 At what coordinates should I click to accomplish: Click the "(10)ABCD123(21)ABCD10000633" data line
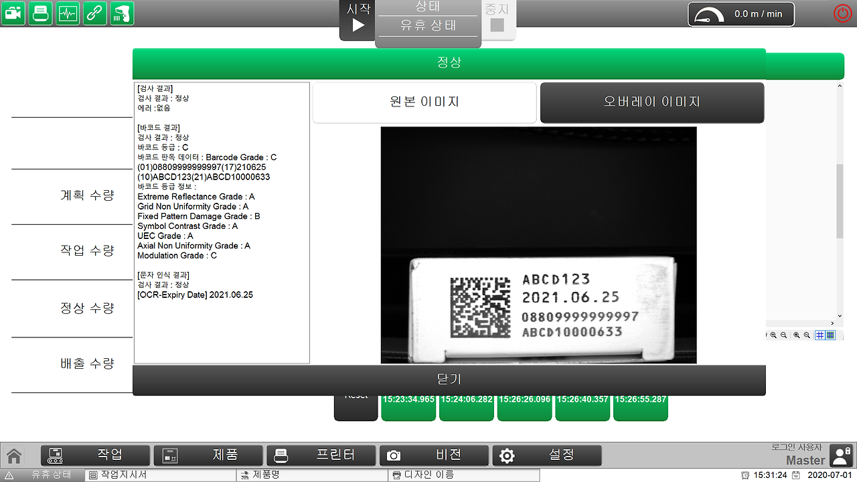click(204, 177)
